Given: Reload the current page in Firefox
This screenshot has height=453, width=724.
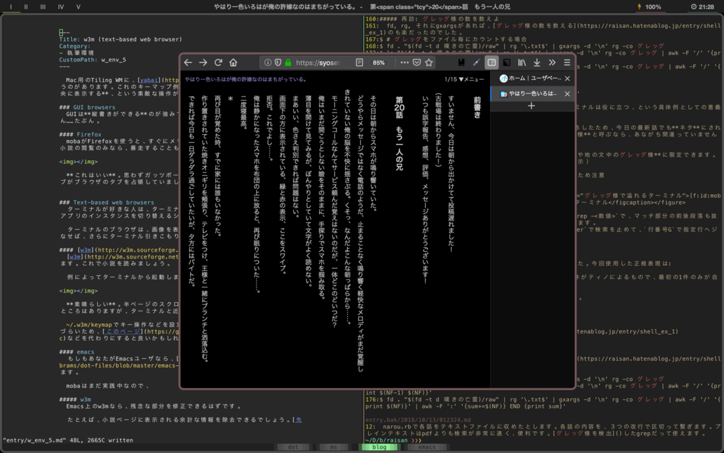Looking at the screenshot, I should click(x=218, y=63).
